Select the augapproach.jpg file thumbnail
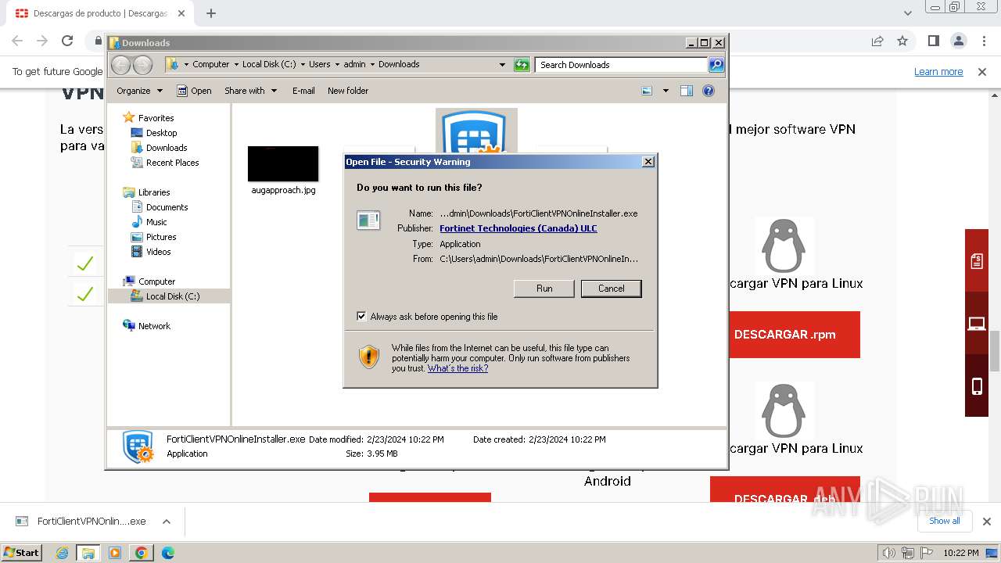Viewport: 1001px width, 563px height. (283, 164)
